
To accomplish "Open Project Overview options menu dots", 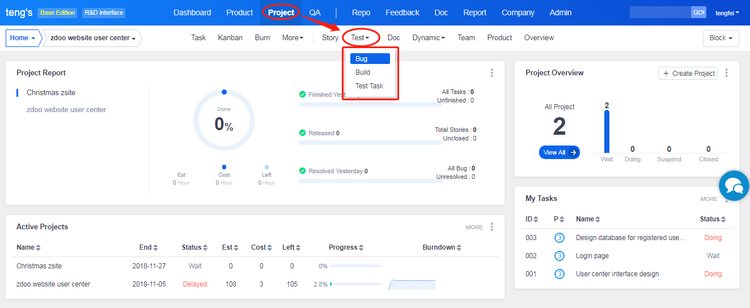I will (x=726, y=73).
